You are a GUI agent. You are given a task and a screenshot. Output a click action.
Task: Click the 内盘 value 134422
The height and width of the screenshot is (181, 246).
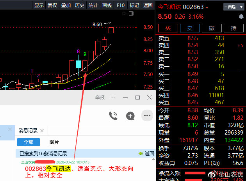(x=234, y=140)
